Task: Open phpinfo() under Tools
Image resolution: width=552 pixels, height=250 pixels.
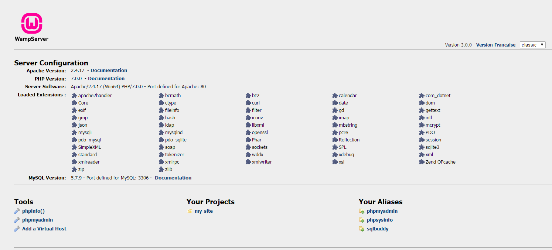Action: click(33, 211)
